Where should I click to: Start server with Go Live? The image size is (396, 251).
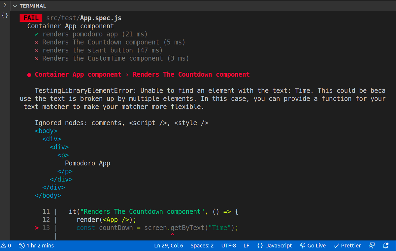[313, 245]
